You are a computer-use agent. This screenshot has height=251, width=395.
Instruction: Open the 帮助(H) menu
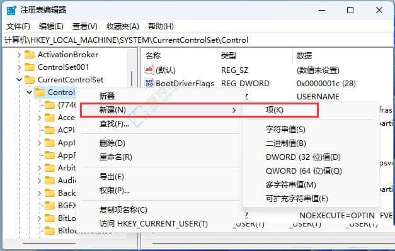161,26
